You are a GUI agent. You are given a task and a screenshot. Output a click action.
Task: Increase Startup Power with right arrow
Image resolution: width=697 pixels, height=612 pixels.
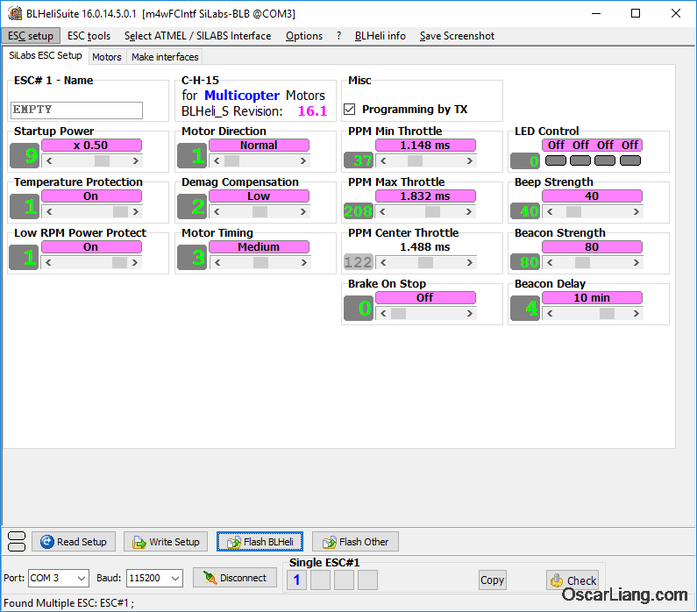click(136, 160)
